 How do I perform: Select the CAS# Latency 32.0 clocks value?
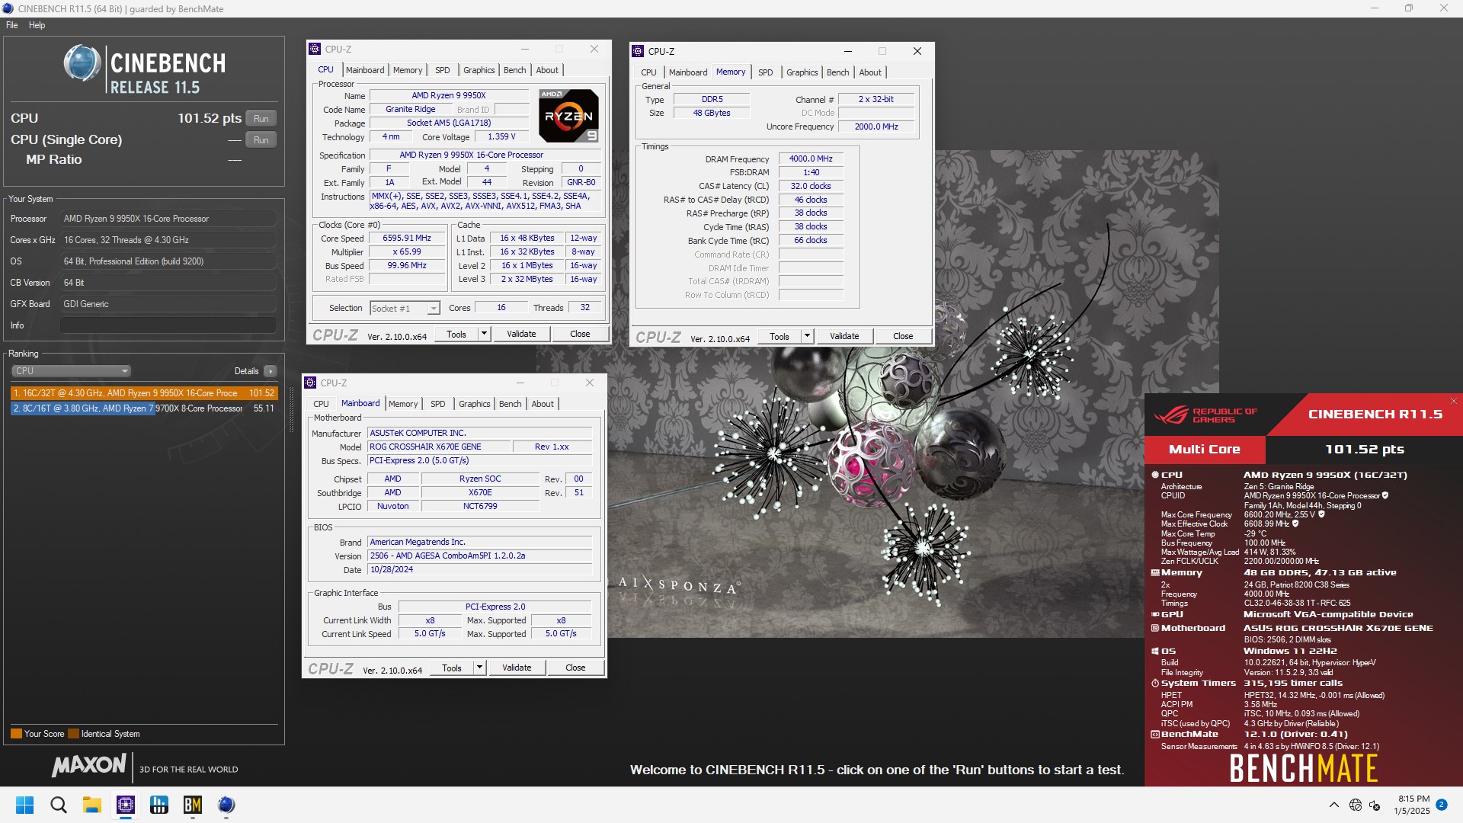pyautogui.click(x=811, y=187)
